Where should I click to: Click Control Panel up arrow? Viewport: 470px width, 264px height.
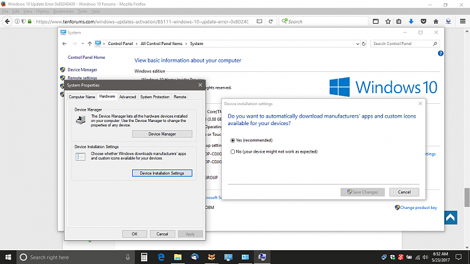point(90,44)
